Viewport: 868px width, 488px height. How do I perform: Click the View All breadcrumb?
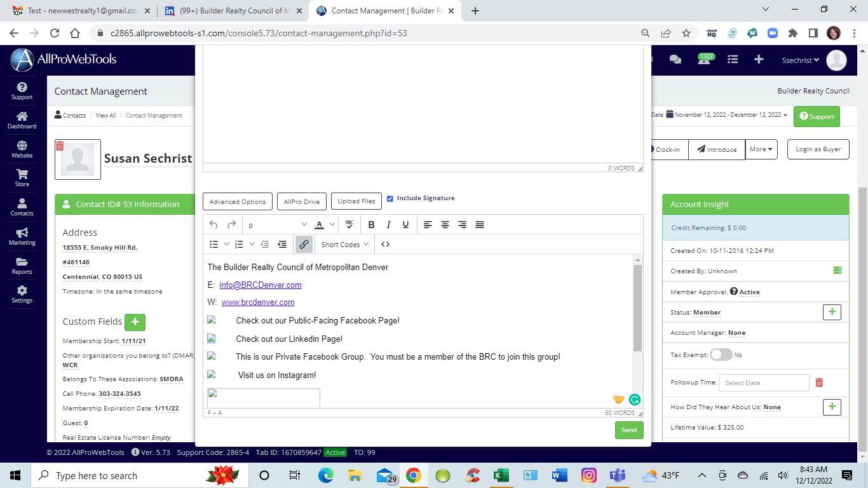pos(105,116)
